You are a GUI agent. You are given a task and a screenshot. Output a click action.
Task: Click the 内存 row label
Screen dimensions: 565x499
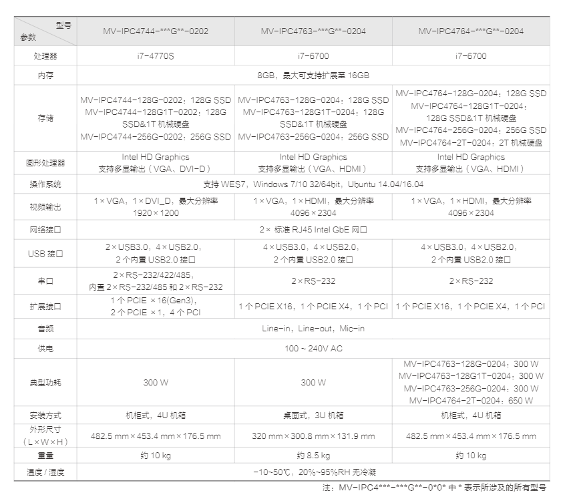45,75
